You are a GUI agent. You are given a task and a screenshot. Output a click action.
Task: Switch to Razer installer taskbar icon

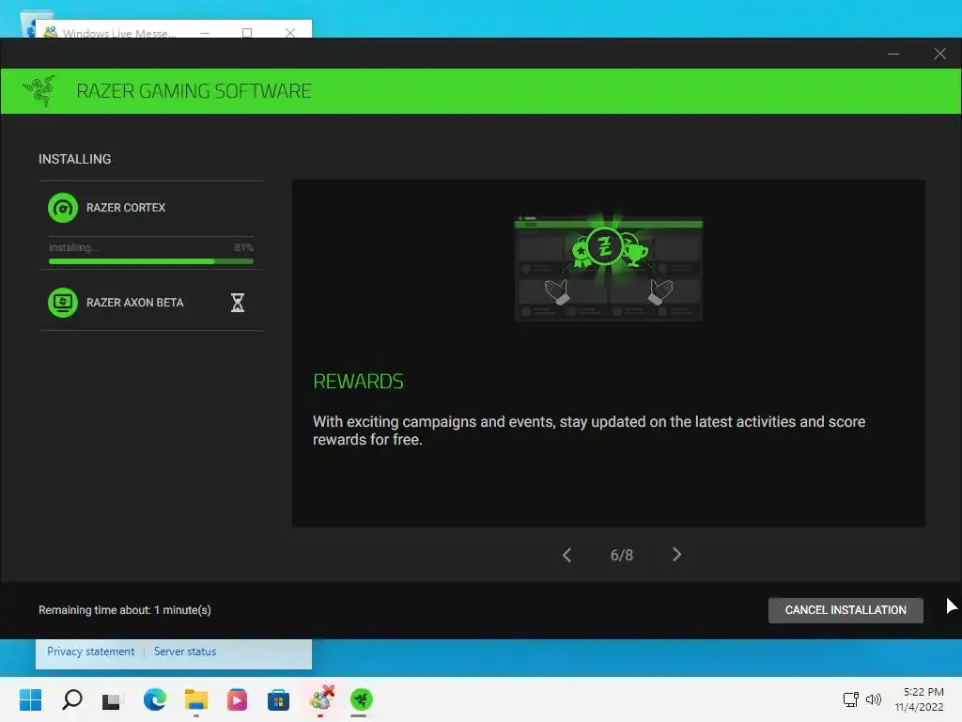tap(362, 699)
